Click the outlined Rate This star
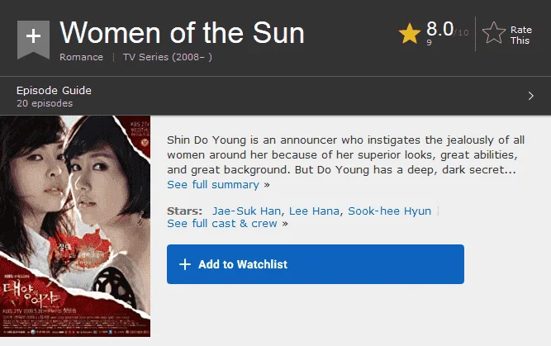This screenshot has width=551, height=346. 494,33
